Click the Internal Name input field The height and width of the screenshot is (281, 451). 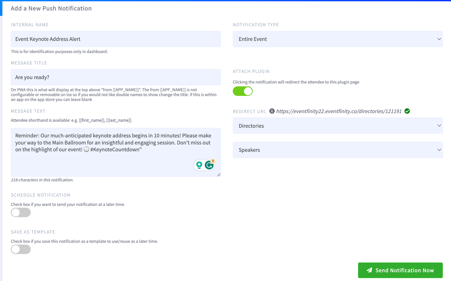coord(116,39)
